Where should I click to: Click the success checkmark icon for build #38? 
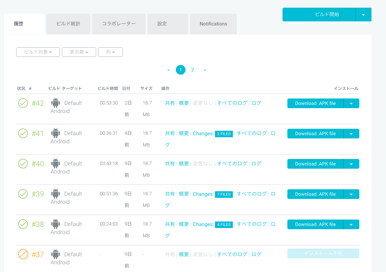pos(23,224)
